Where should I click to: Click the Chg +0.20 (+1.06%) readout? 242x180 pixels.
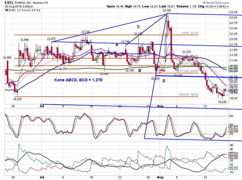coord(212,6)
